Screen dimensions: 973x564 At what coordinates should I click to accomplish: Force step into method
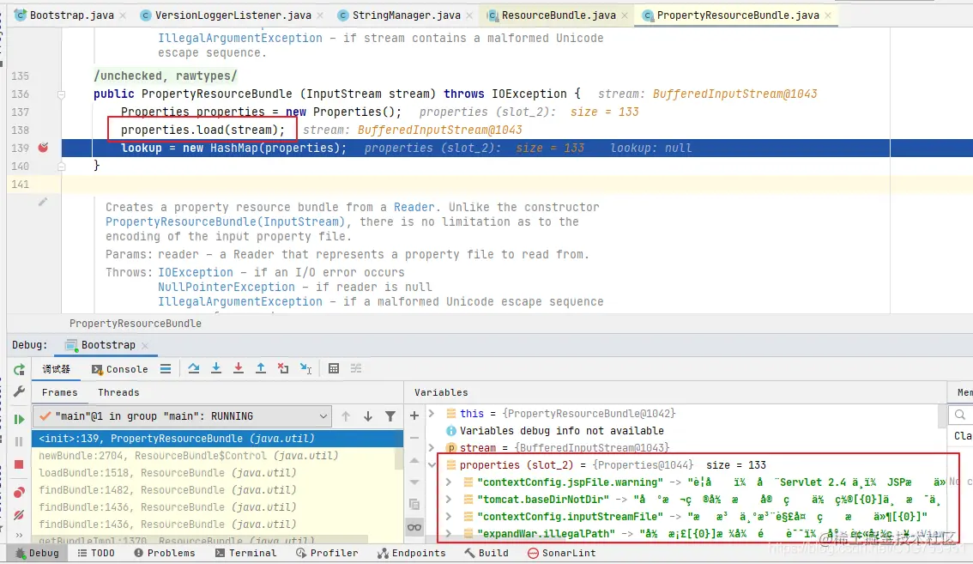[x=239, y=369]
